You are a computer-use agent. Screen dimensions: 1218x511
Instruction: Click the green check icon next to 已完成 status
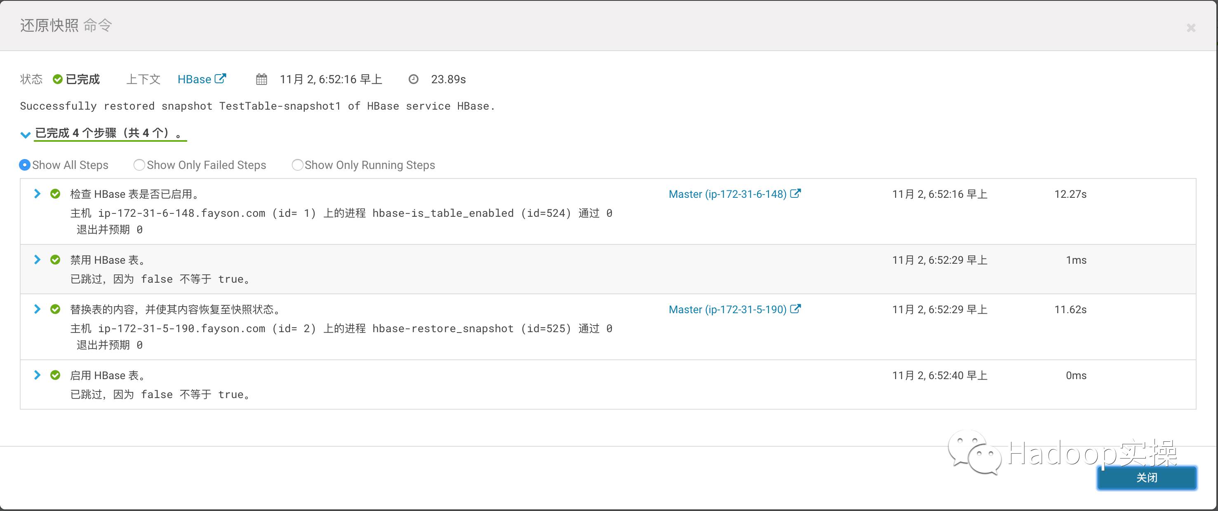coord(58,80)
